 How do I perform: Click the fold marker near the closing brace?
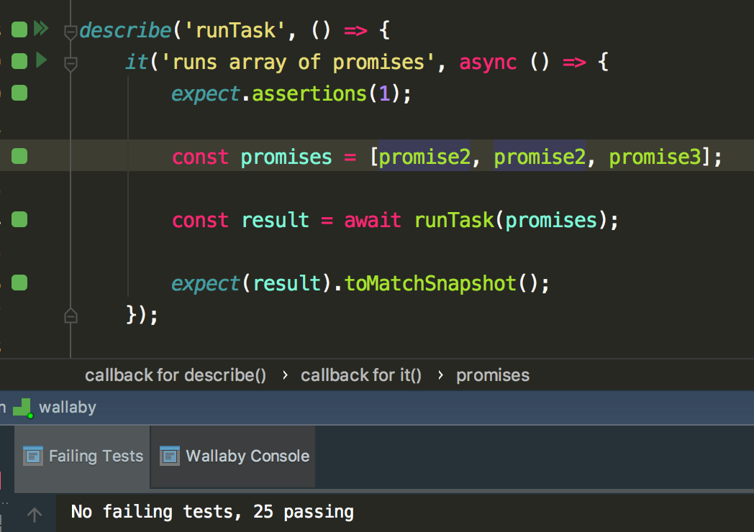(70, 315)
